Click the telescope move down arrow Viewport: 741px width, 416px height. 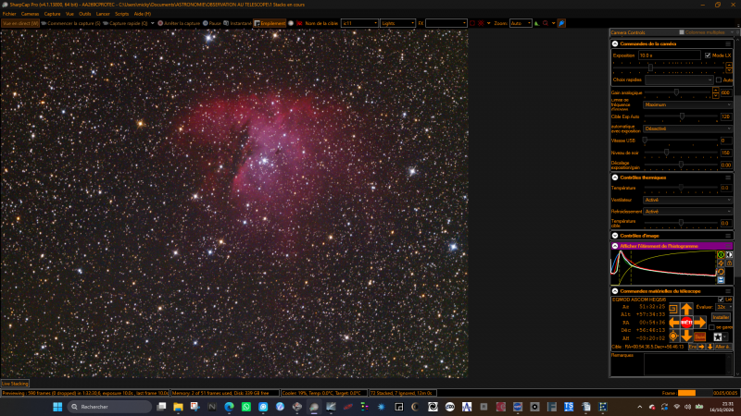coord(686,336)
